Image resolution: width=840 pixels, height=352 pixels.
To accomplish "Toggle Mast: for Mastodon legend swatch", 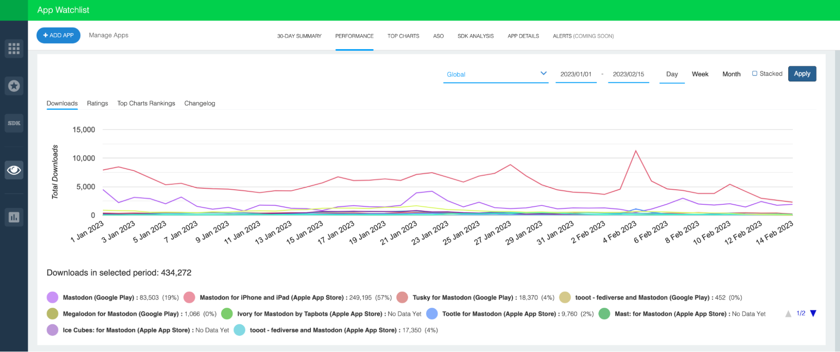I will click(x=604, y=314).
